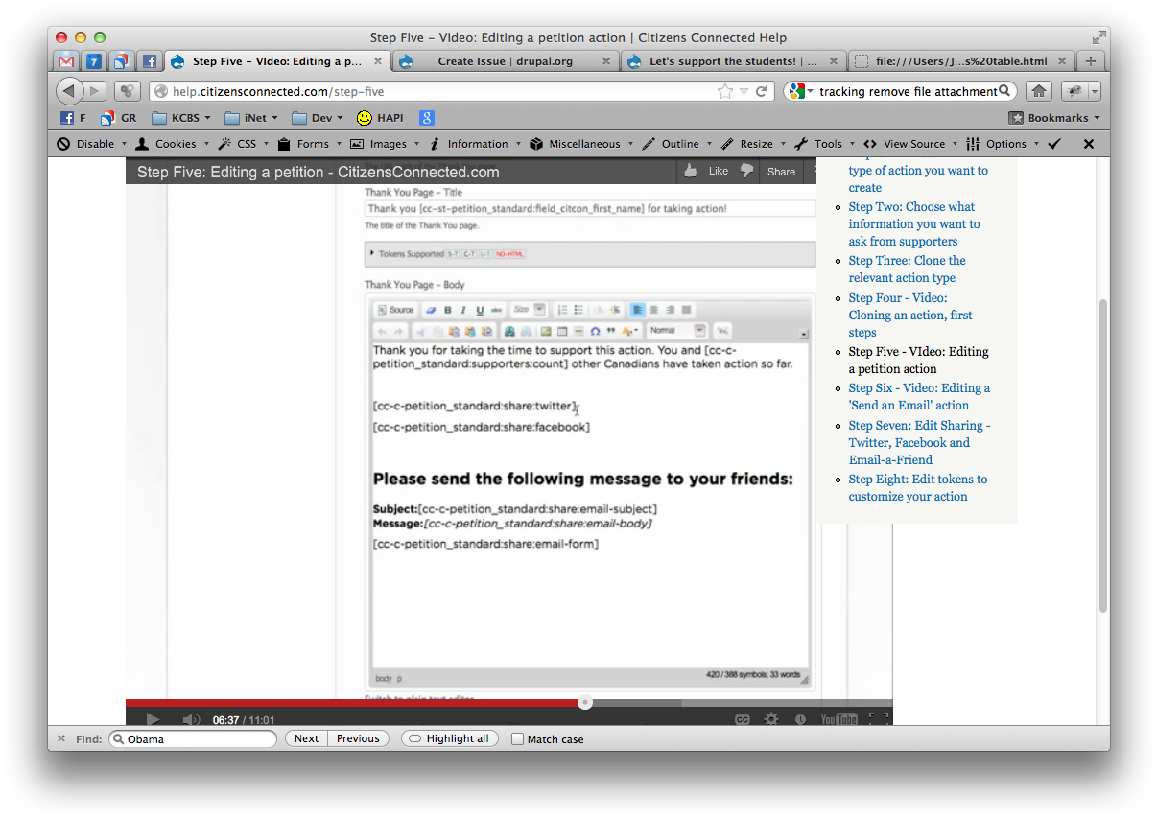Switch to Let's support the students tab
Image resolution: width=1157 pixels, height=819 pixels.
pos(732,61)
